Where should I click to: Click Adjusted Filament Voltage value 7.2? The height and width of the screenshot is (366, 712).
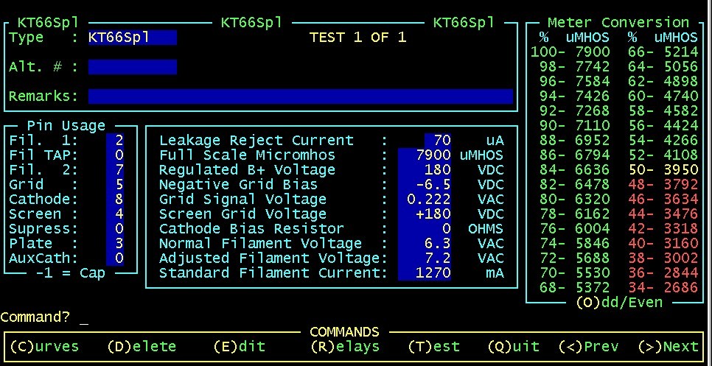coord(425,258)
